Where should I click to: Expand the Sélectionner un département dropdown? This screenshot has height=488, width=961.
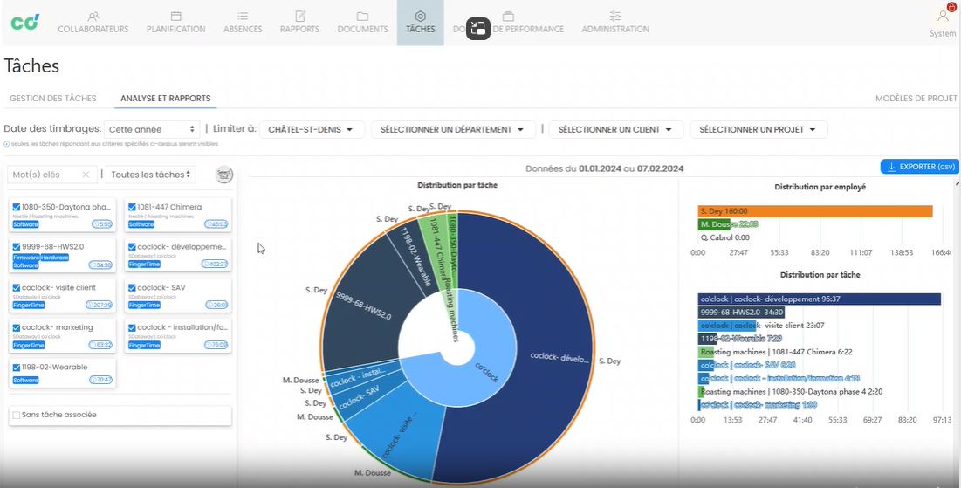tap(452, 129)
